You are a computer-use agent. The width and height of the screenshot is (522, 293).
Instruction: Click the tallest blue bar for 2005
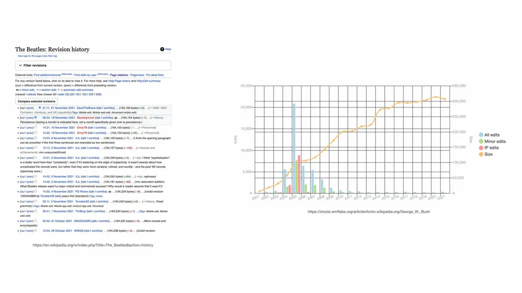pos(294,148)
